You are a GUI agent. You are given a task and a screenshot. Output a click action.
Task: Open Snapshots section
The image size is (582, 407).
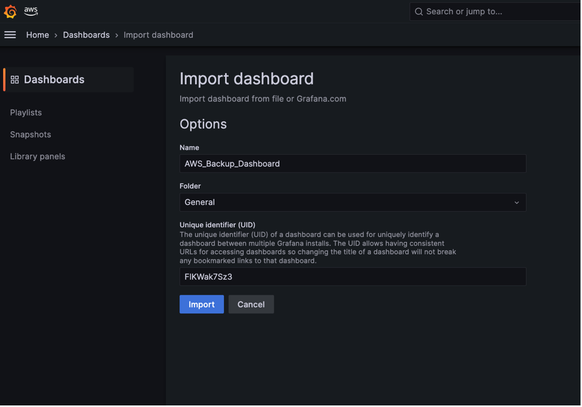pos(30,135)
